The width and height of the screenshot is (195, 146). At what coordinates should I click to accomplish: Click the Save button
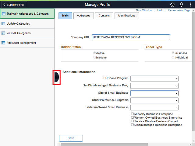[x=71, y=138]
